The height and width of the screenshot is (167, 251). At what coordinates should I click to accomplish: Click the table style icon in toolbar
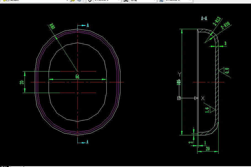pyautogui.click(x=161, y=1)
